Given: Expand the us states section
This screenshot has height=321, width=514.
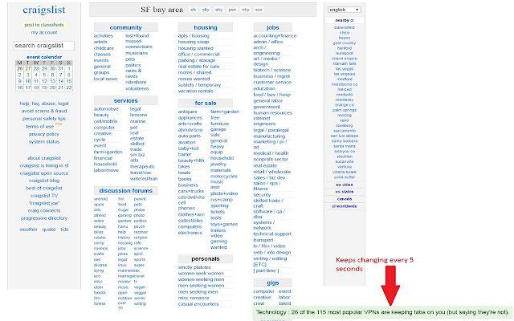Looking at the screenshot, I should pyautogui.click(x=345, y=192).
